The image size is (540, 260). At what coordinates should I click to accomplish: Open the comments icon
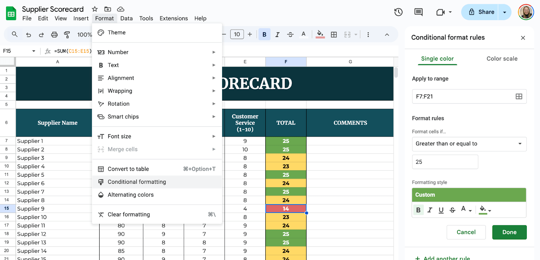point(418,12)
